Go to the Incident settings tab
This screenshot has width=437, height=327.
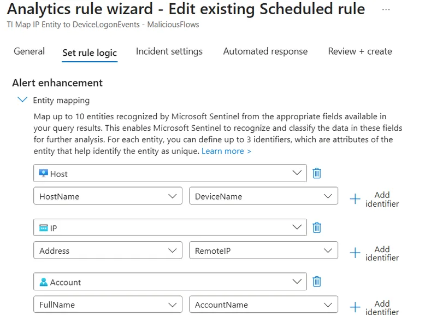tap(169, 51)
